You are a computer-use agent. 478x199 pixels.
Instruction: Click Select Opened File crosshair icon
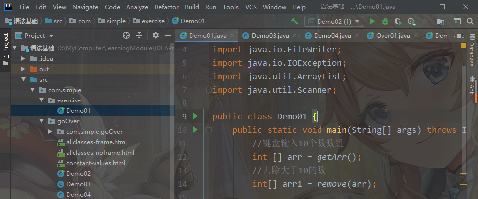[126, 36]
